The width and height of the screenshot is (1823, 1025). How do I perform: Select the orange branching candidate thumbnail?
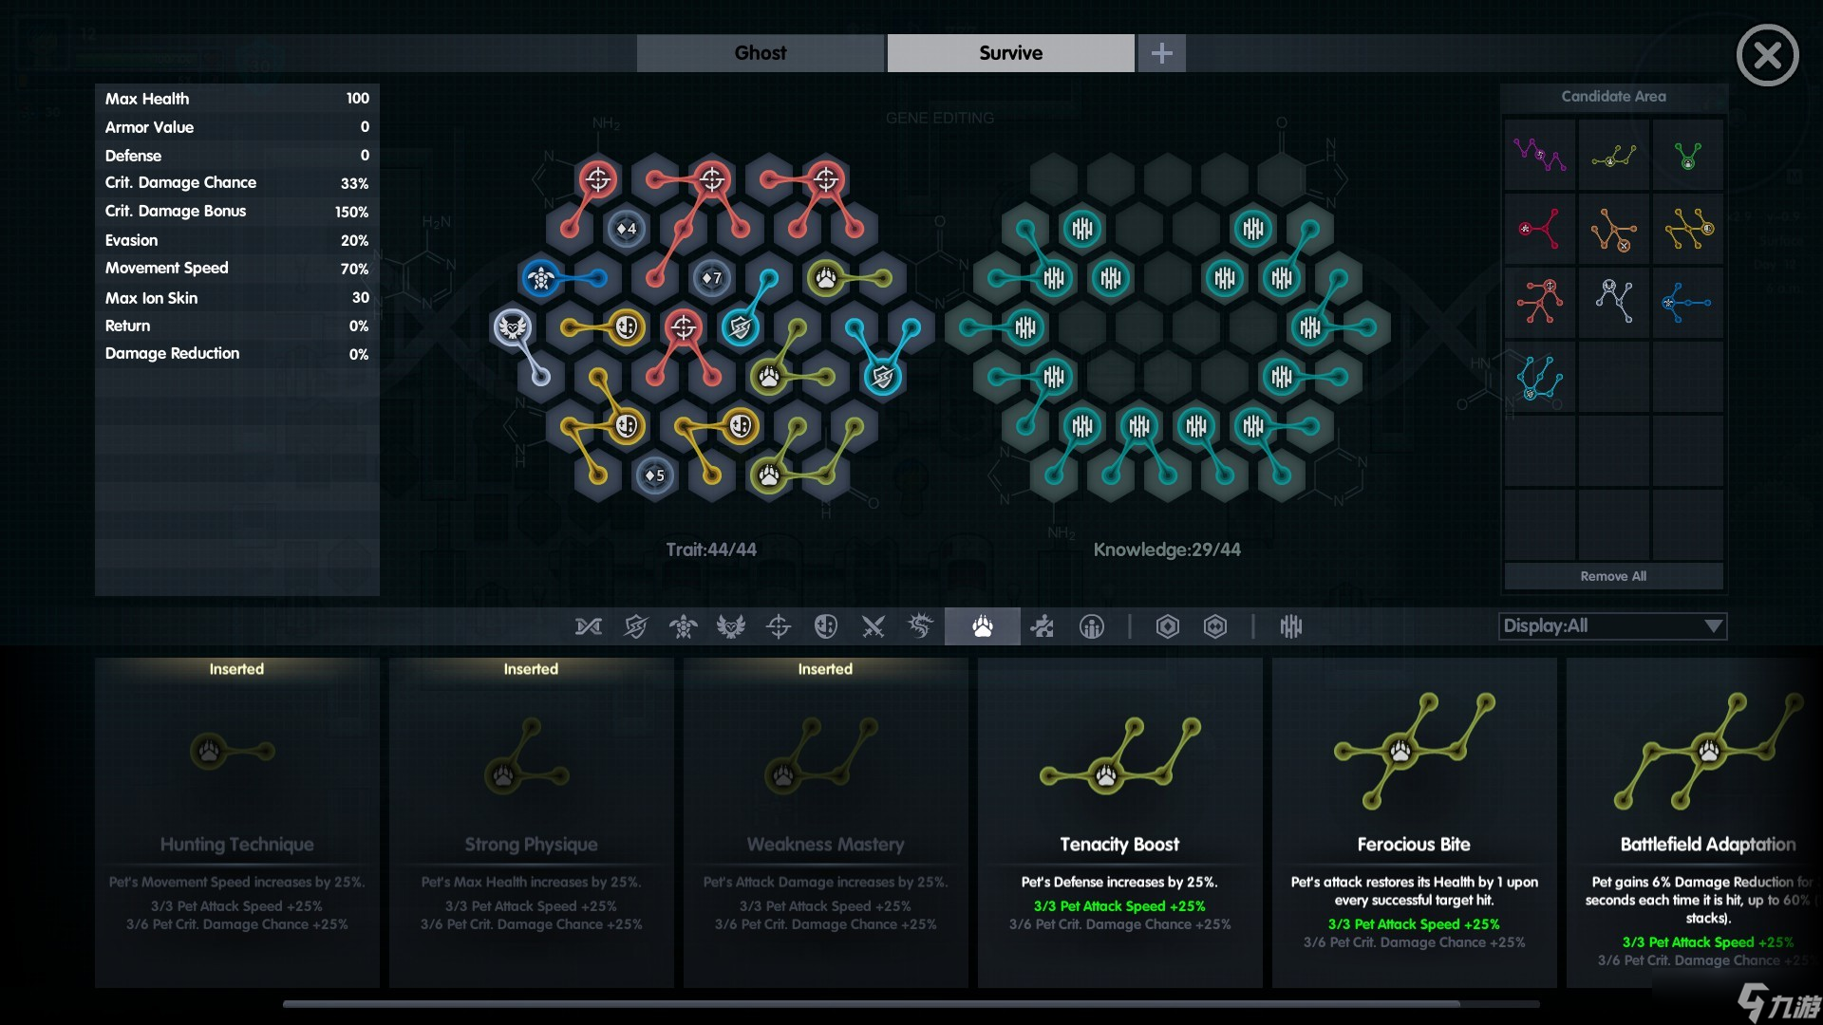click(1614, 229)
